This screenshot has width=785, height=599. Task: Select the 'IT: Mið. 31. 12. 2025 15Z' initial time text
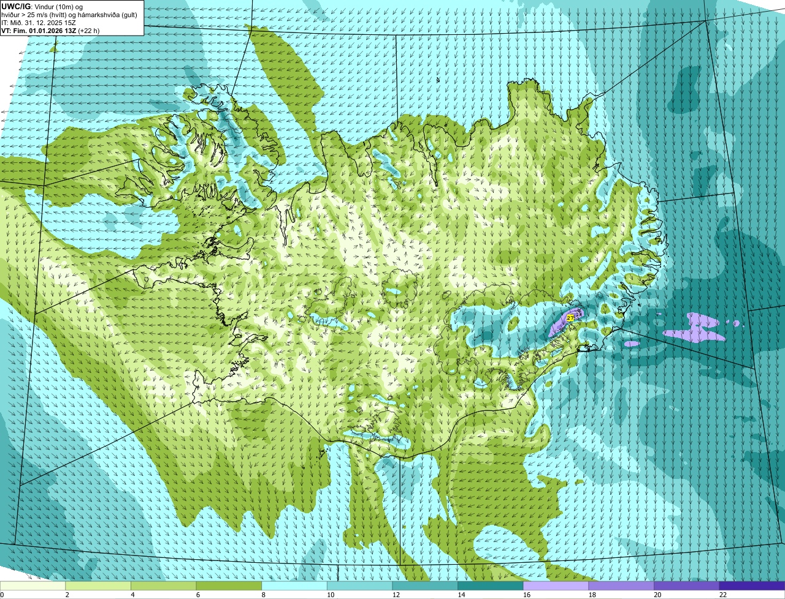click(39, 22)
